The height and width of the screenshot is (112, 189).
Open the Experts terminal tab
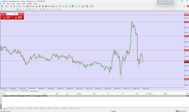[x=71, y=108]
